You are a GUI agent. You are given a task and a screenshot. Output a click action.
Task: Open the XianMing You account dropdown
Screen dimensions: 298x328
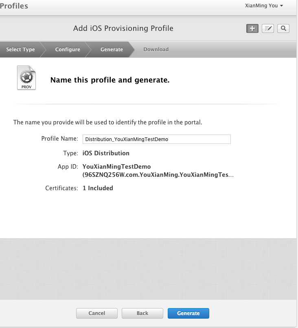pos(264,6)
